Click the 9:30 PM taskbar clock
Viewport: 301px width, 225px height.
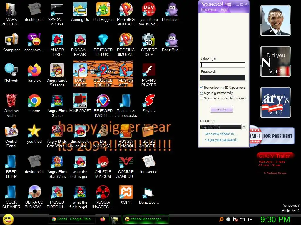[275, 219]
